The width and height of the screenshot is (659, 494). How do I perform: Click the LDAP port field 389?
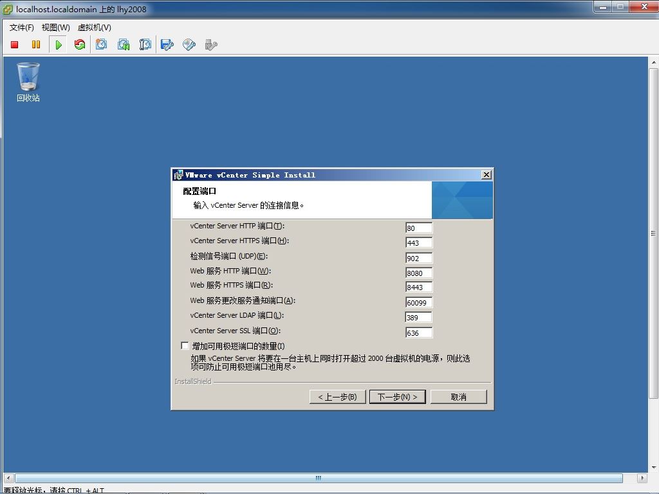(x=418, y=318)
